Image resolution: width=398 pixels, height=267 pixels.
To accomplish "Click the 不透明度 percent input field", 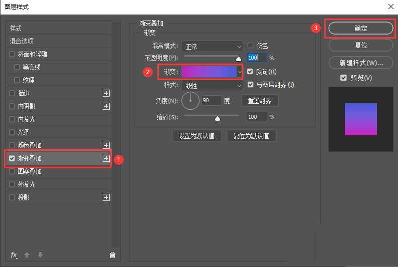I will (x=257, y=58).
